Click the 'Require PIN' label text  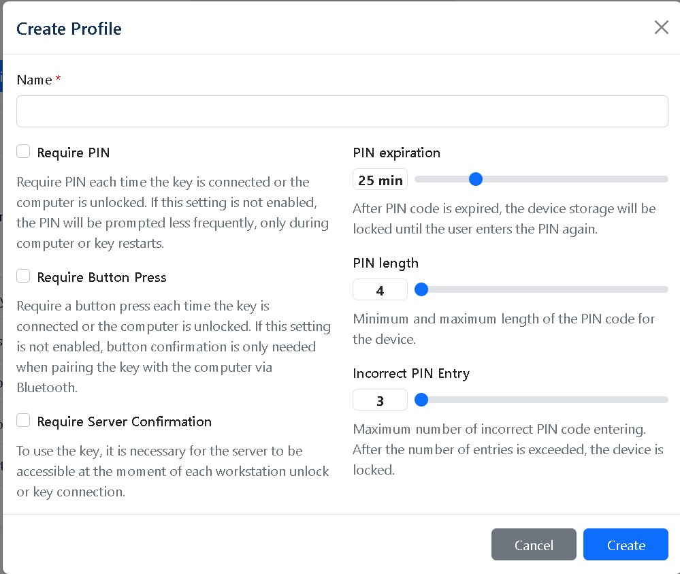74,153
